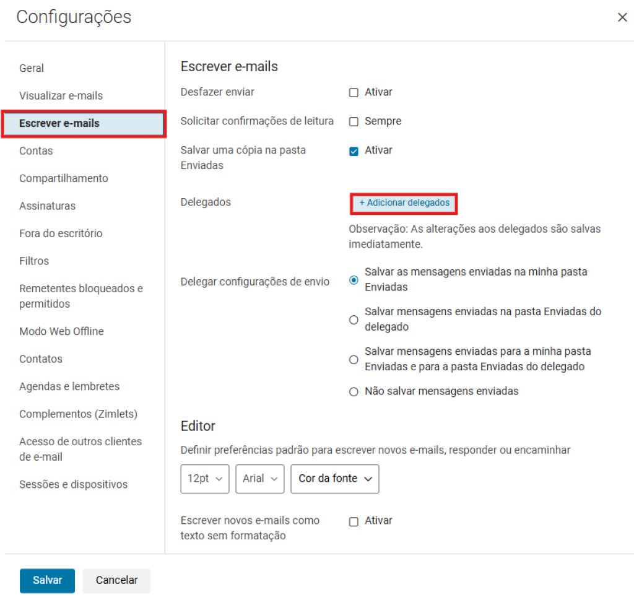
Task: Enable the Desfazer enviar checkbox
Action: pyautogui.click(x=354, y=93)
